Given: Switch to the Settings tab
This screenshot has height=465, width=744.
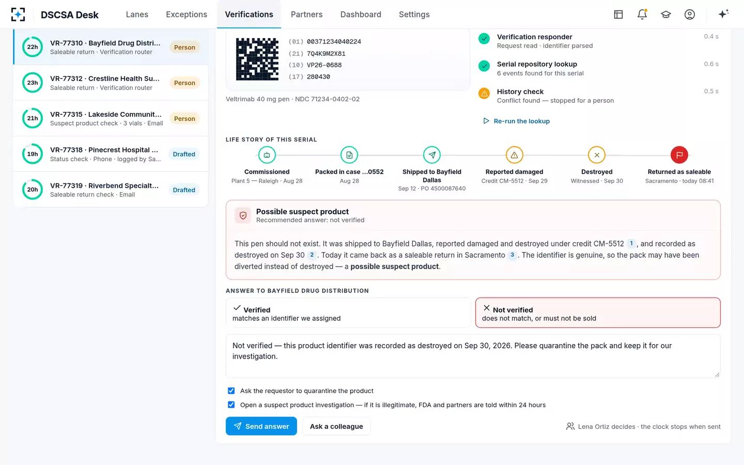Looking at the screenshot, I should click(x=414, y=14).
